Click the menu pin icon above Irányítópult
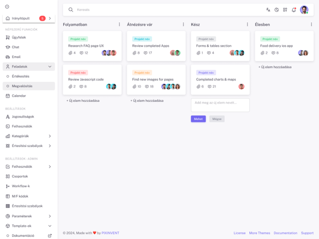 (7, 7)
